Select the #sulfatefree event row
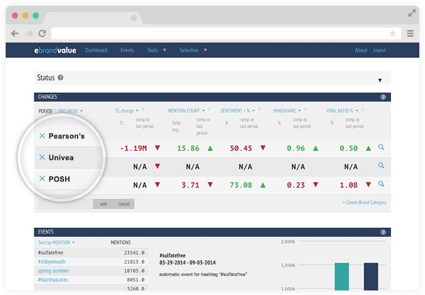The width and height of the screenshot is (425, 295). click(x=91, y=252)
